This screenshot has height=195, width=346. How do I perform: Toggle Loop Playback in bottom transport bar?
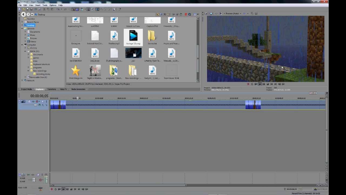pyautogui.click(x=55, y=189)
